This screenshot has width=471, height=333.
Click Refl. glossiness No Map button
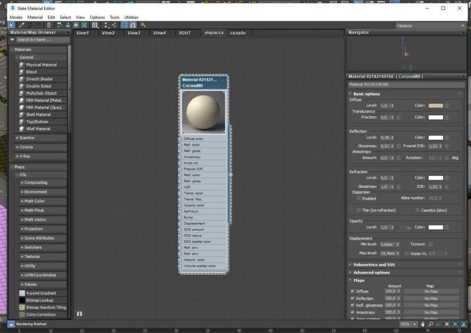pos(431,305)
